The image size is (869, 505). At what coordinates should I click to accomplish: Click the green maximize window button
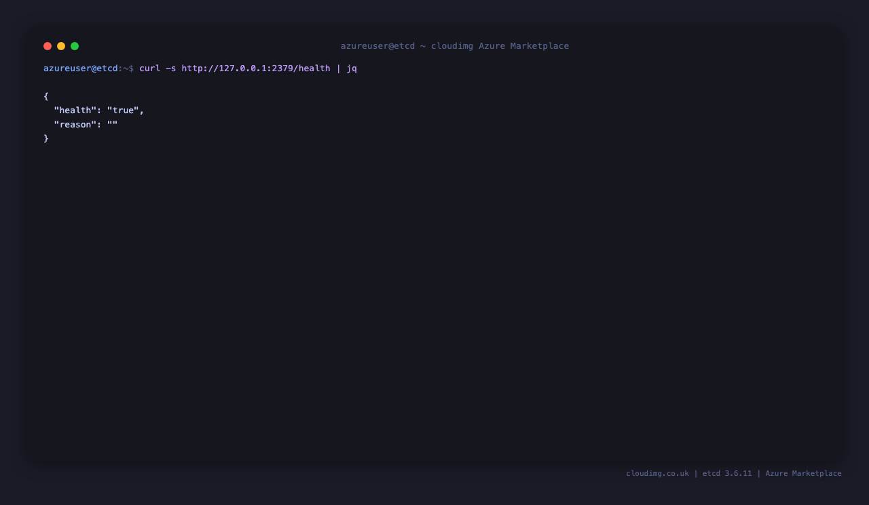(x=75, y=46)
